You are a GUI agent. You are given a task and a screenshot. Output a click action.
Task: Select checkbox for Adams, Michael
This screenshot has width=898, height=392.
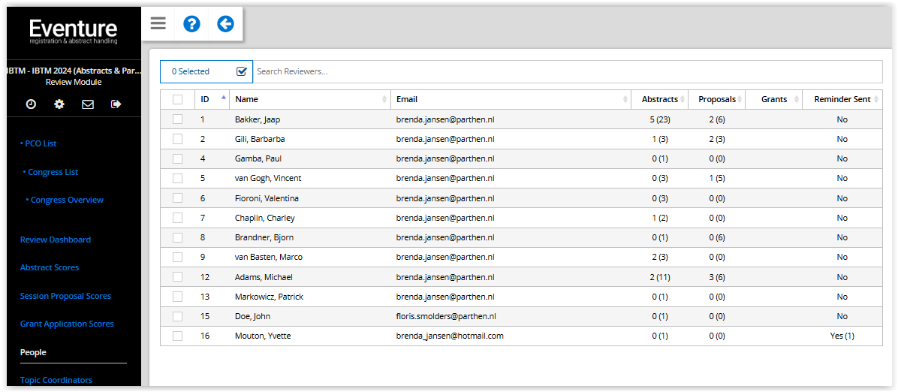click(177, 277)
